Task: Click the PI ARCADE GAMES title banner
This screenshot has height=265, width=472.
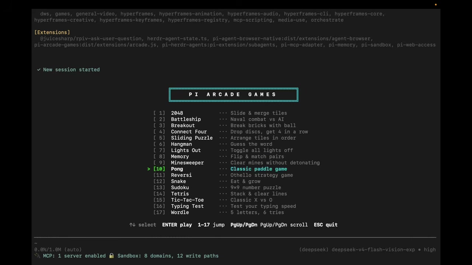Action: pyautogui.click(x=233, y=95)
